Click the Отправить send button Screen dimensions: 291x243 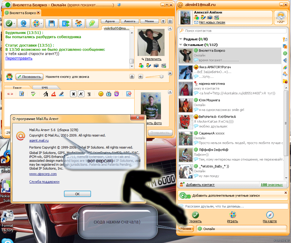click(160, 133)
